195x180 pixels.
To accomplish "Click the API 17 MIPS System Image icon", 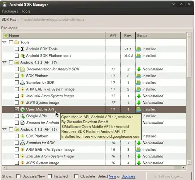I will (22, 102).
